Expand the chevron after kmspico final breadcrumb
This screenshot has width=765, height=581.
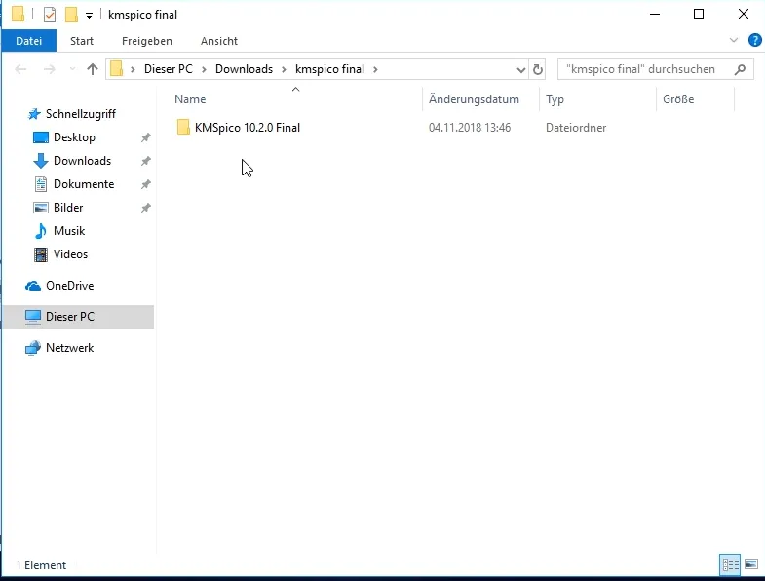pos(375,69)
